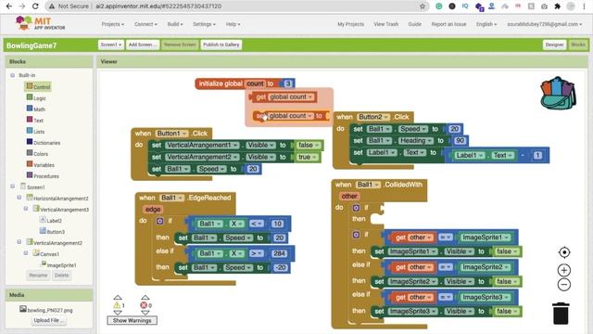Open the Button2 dropdown in Click block
Viewport: 593px width, 334px height.
coord(373,117)
